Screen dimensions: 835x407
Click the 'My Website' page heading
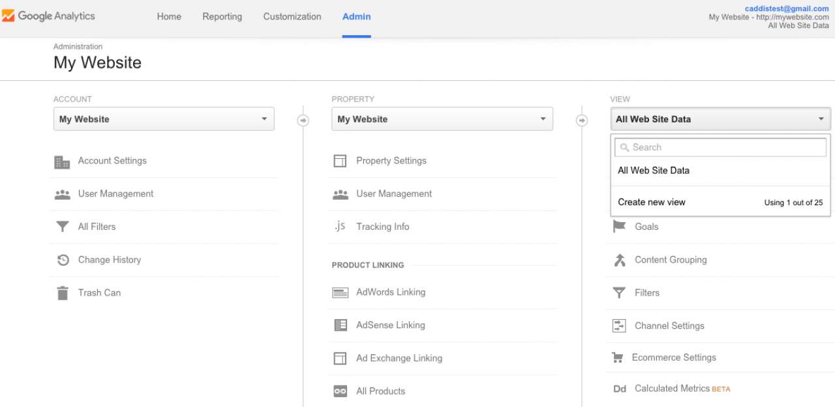pyautogui.click(x=97, y=63)
